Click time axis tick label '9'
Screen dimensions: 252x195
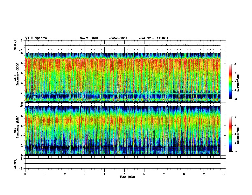[x=204, y=174]
